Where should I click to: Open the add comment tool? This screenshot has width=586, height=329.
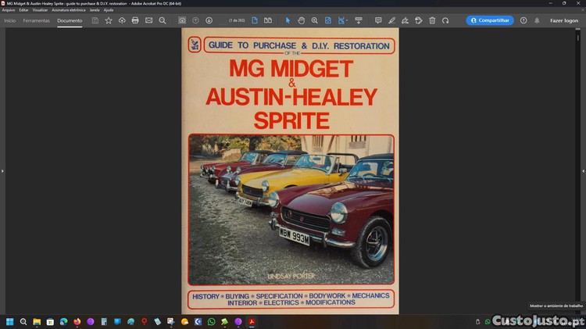(x=378, y=20)
